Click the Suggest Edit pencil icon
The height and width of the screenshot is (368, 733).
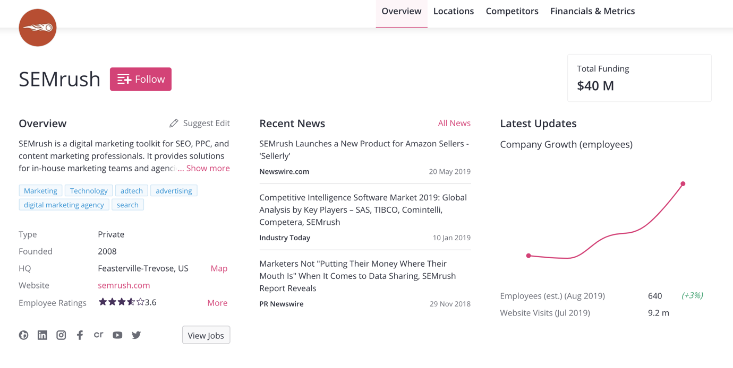[174, 123]
